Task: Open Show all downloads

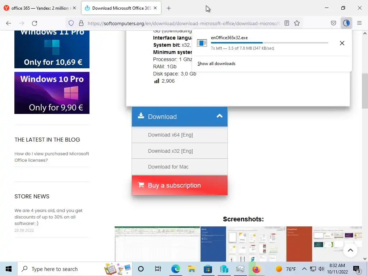Action: (216, 64)
